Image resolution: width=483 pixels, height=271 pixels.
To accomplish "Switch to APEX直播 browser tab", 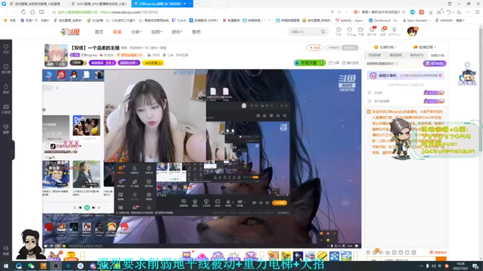I will coord(100,4).
